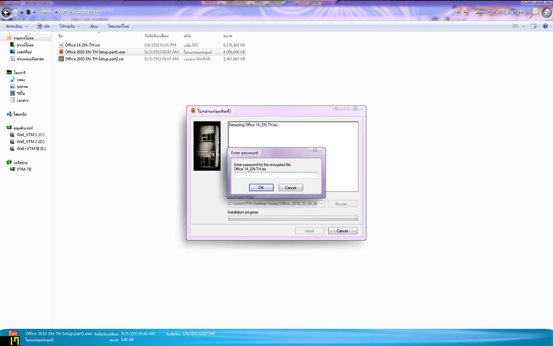Click the เปิด (Open) toolbar button
Viewport: 553px width, 346px height.
(x=44, y=26)
